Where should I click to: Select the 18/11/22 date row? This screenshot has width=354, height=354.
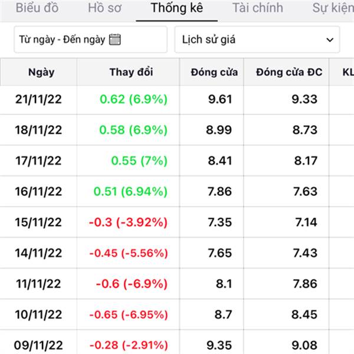[x=38, y=130]
